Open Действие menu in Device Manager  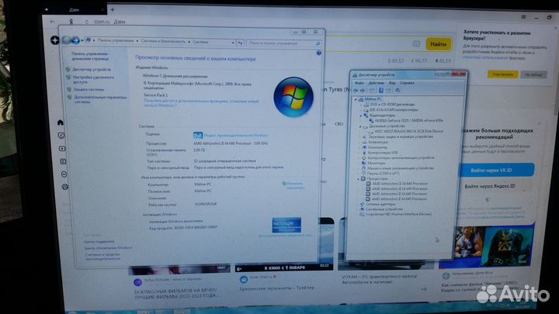tap(376, 83)
